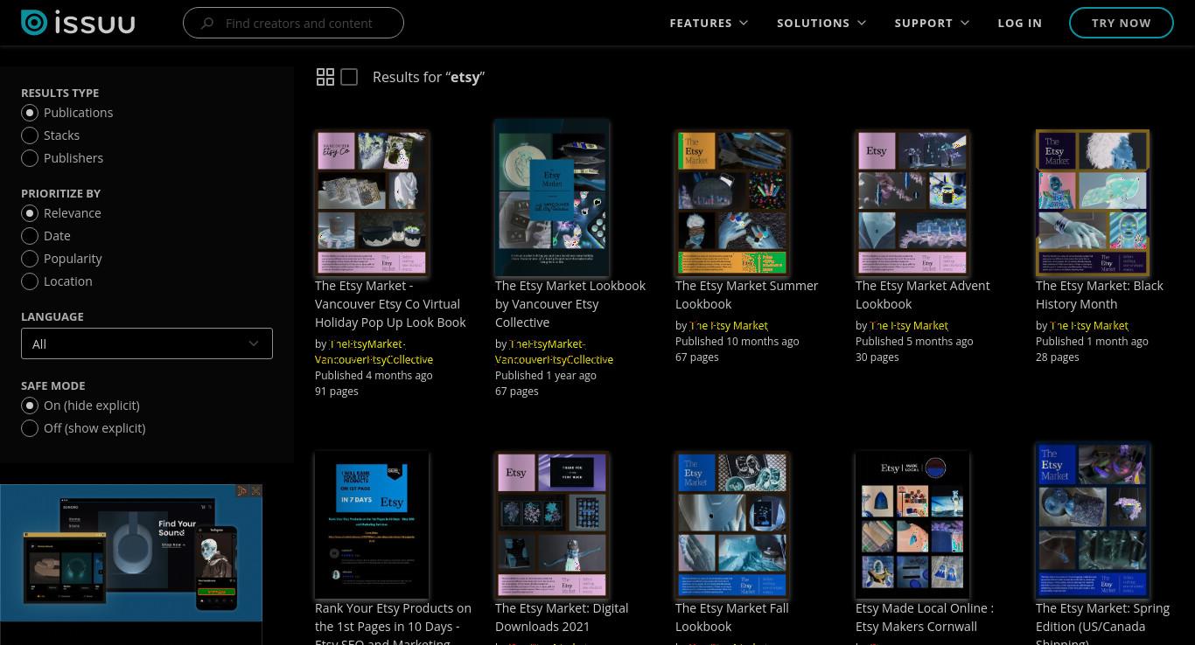Select Stacks results type

pyautogui.click(x=30, y=135)
